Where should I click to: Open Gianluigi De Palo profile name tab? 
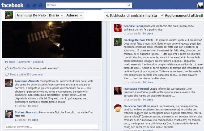31,15
